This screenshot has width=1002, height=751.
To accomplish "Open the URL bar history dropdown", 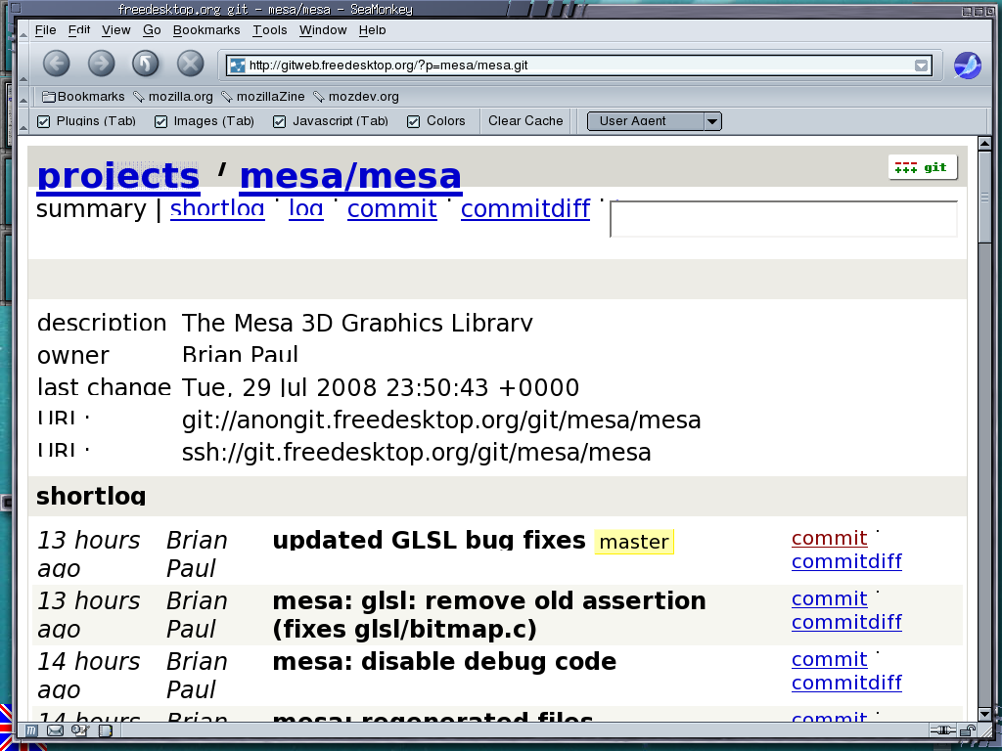I will tap(921, 66).
